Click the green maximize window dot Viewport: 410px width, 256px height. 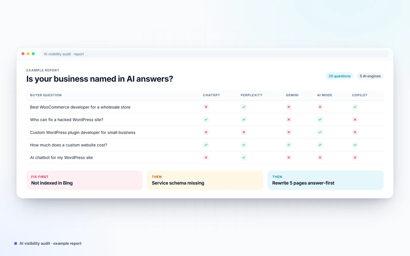[x=33, y=54]
